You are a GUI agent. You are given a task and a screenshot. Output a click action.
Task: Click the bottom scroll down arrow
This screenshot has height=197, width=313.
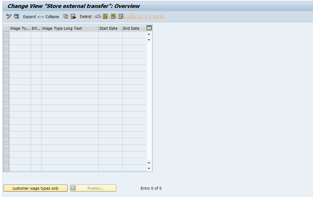tap(149, 168)
